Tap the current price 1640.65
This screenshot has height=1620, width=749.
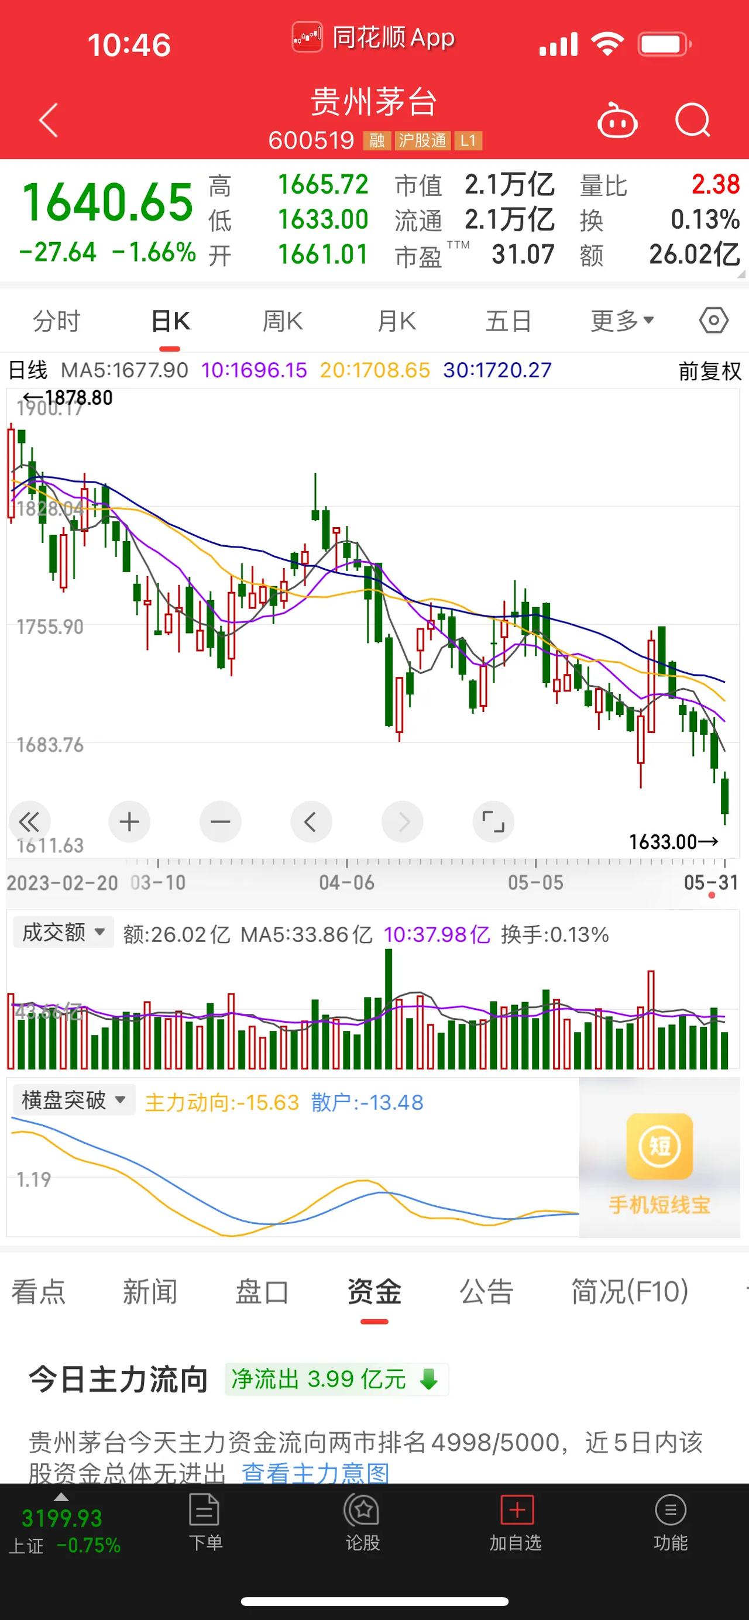coord(108,202)
